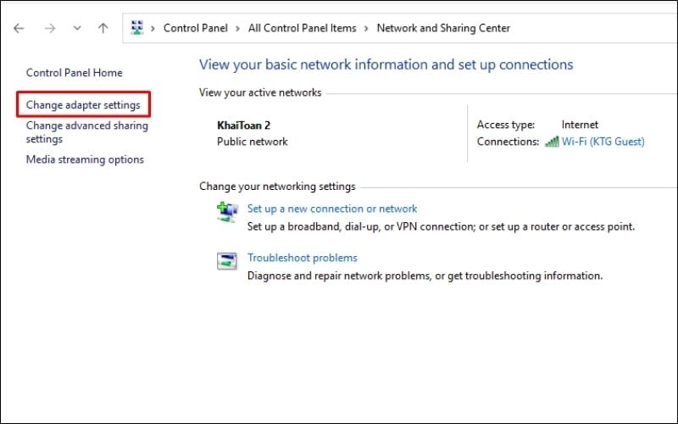The width and height of the screenshot is (678, 424).
Task: Select All Control Panel Items breadcrumb
Action: click(x=303, y=28)
